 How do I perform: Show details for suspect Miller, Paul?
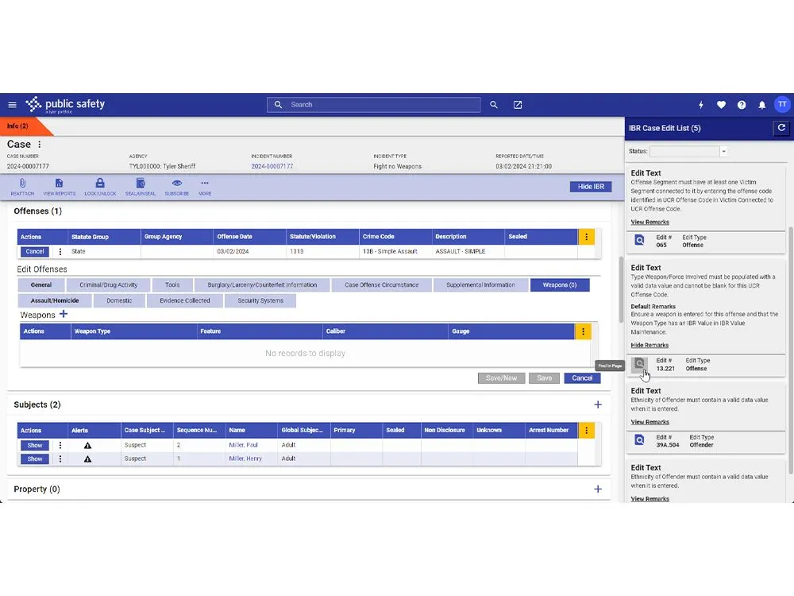(x=35, y=445)
